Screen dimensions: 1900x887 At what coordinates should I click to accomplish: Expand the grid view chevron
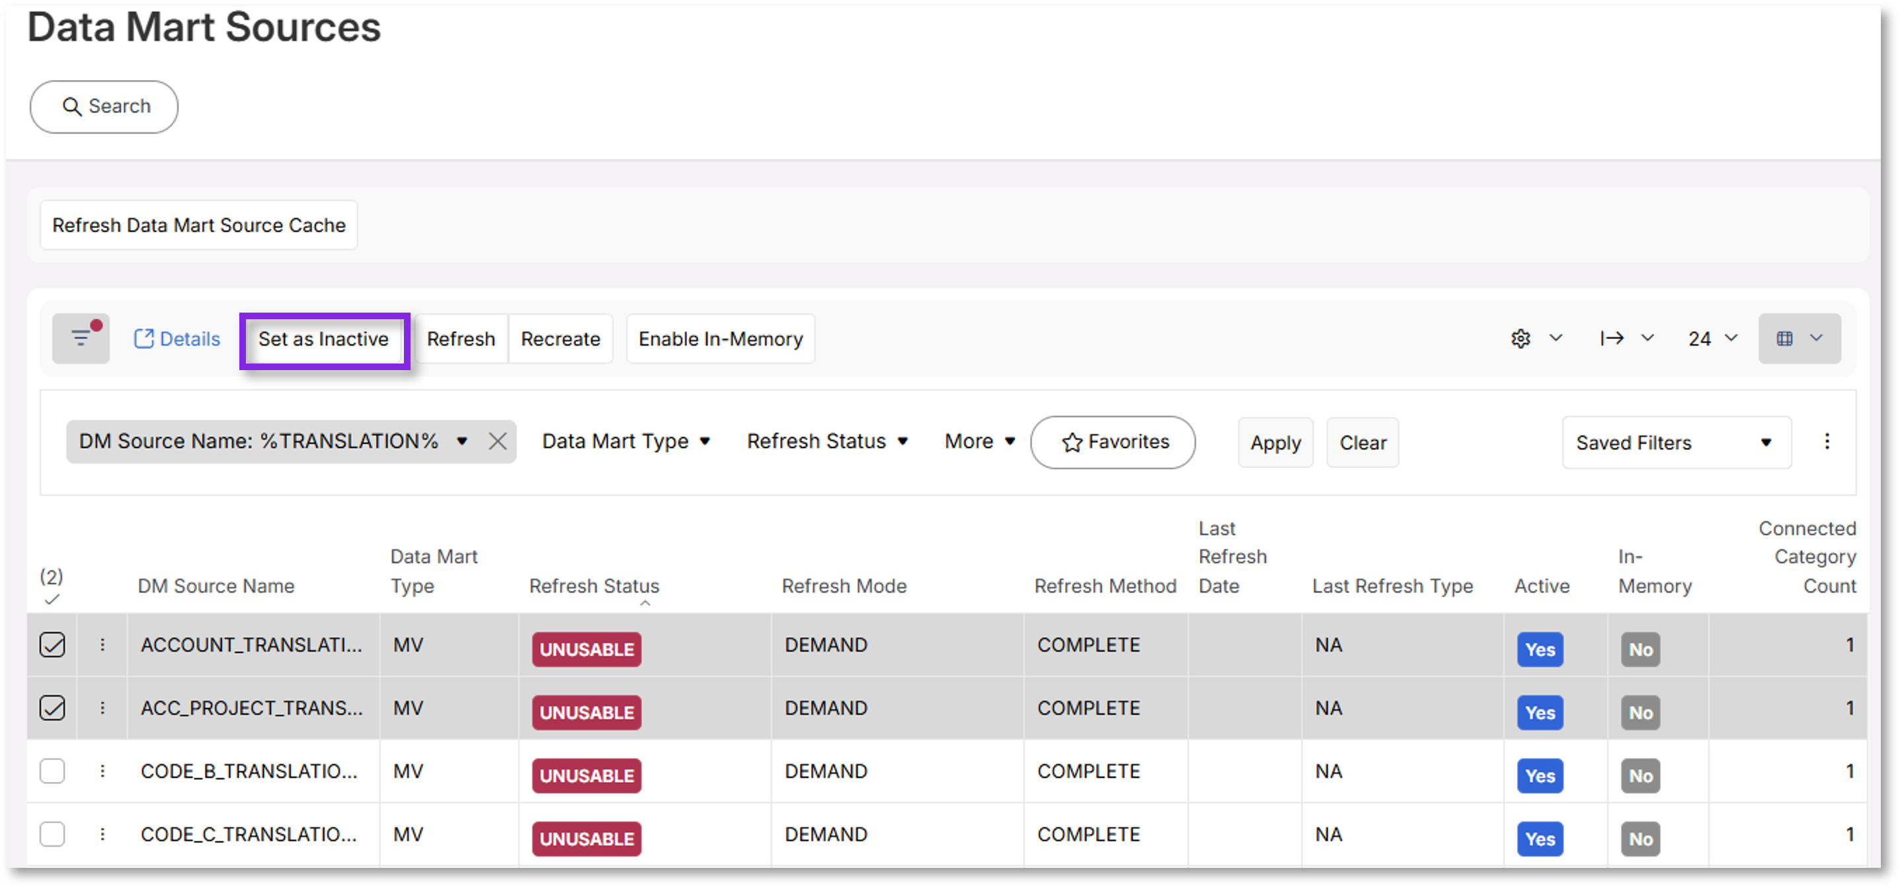click(x=1816, y=338)
